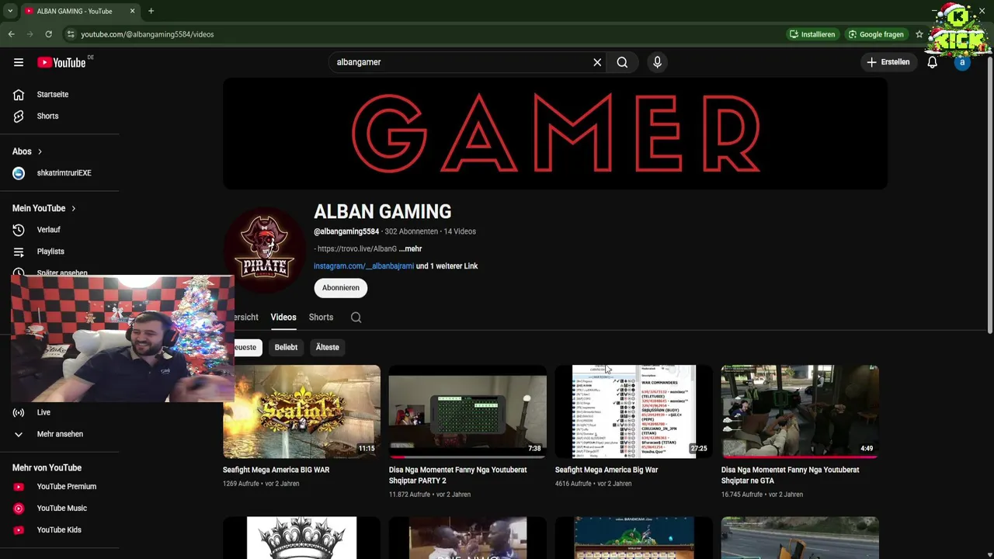Screen dimensions: 994x559
Task: Click the magnifier search button
Action: [x=622, y=62]
